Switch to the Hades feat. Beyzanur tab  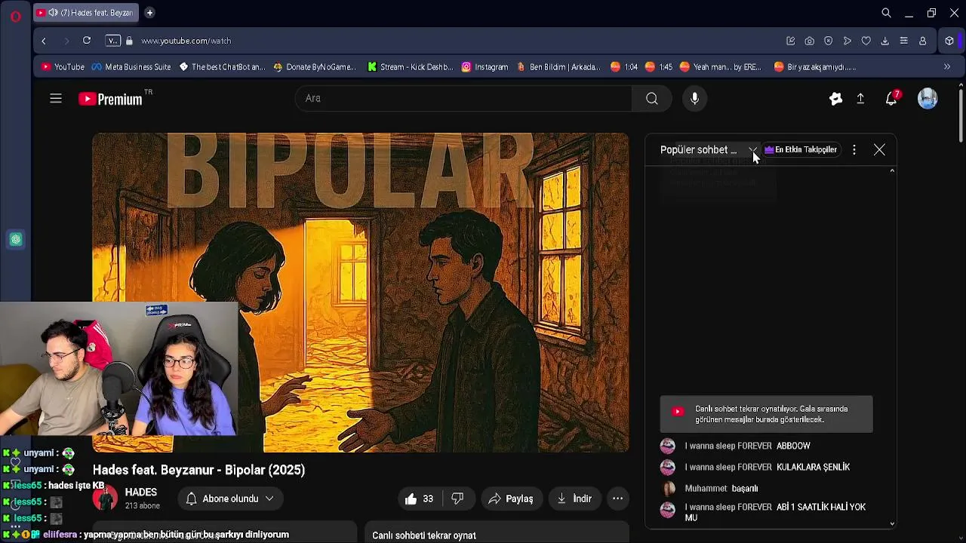[85, 13]
